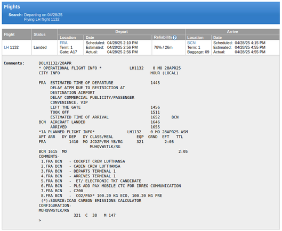Click the Comments label
This screenshot has width=282, height=231.
(14, 63)
